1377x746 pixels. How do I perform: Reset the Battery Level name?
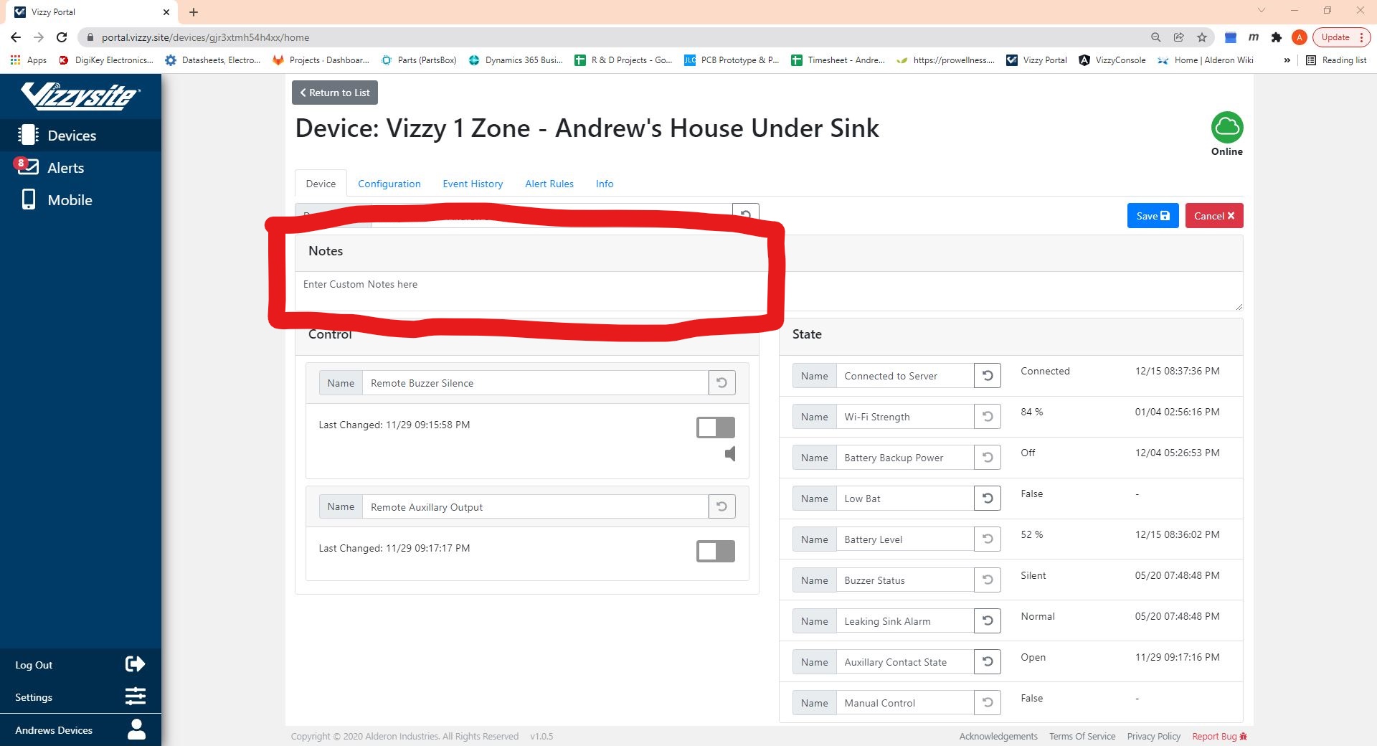(988, 539)
